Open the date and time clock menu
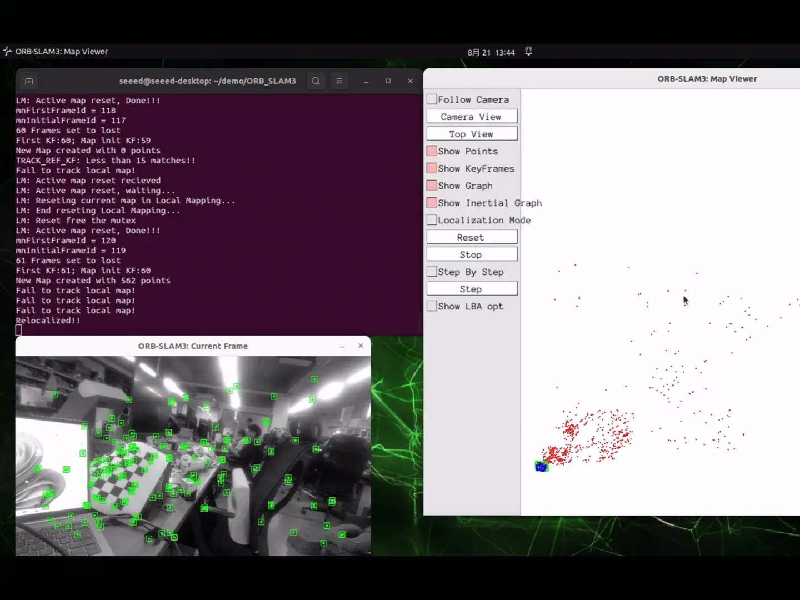Viewport: 800px width, 600px height. pos(491,52)
